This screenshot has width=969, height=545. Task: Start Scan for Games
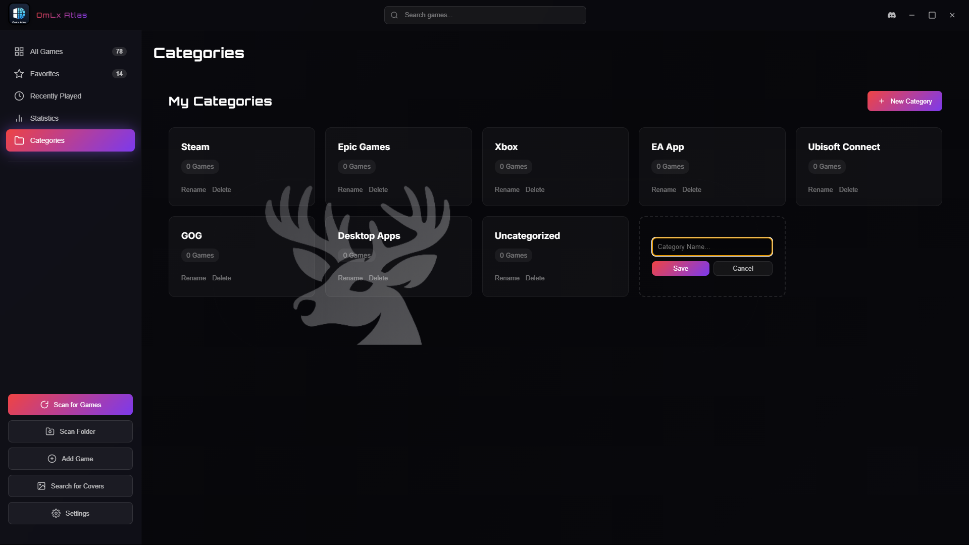coord(70,405)
